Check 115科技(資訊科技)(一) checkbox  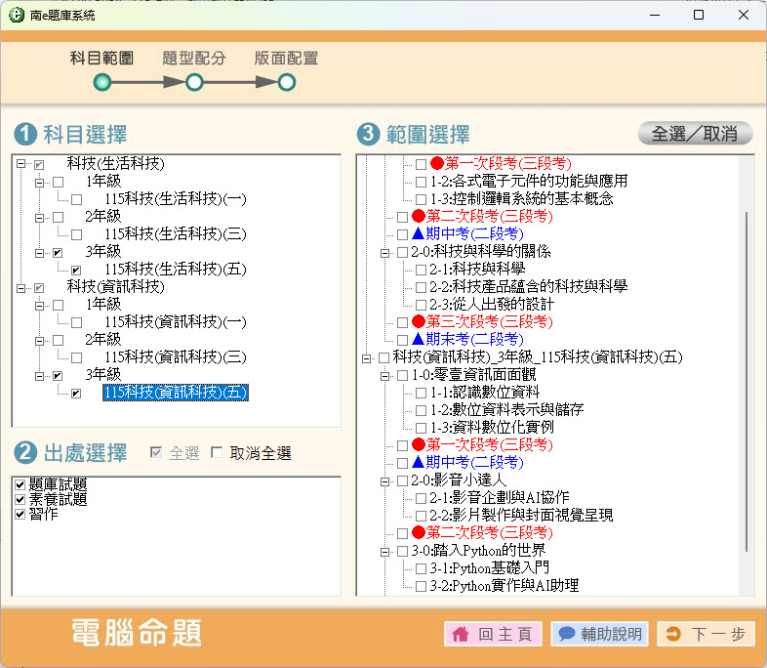pos(76,323)
